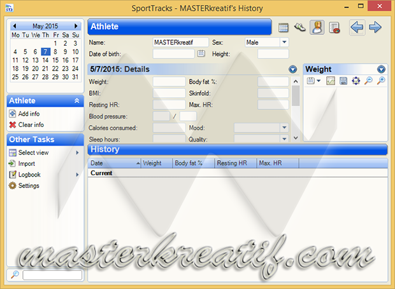The height and width of the screenshot is (289, 395).
Task: Open the Categories report view icon
Action: [334, 27]
